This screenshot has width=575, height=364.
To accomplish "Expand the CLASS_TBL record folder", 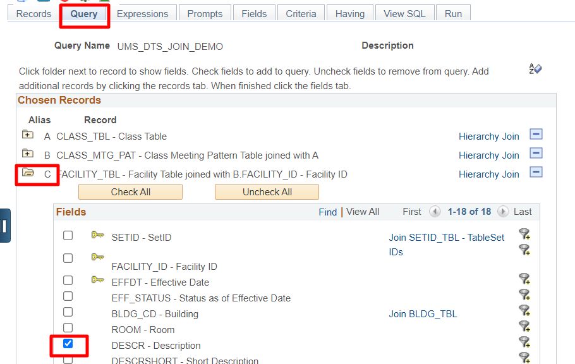I will click(x=28, y=135).
